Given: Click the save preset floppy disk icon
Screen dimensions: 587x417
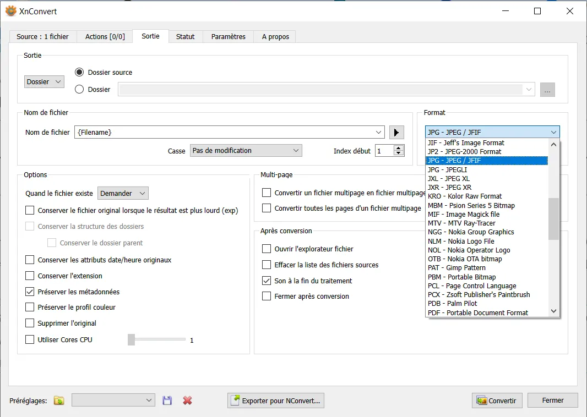Looking at the screenshot, I should coord(167,400).
